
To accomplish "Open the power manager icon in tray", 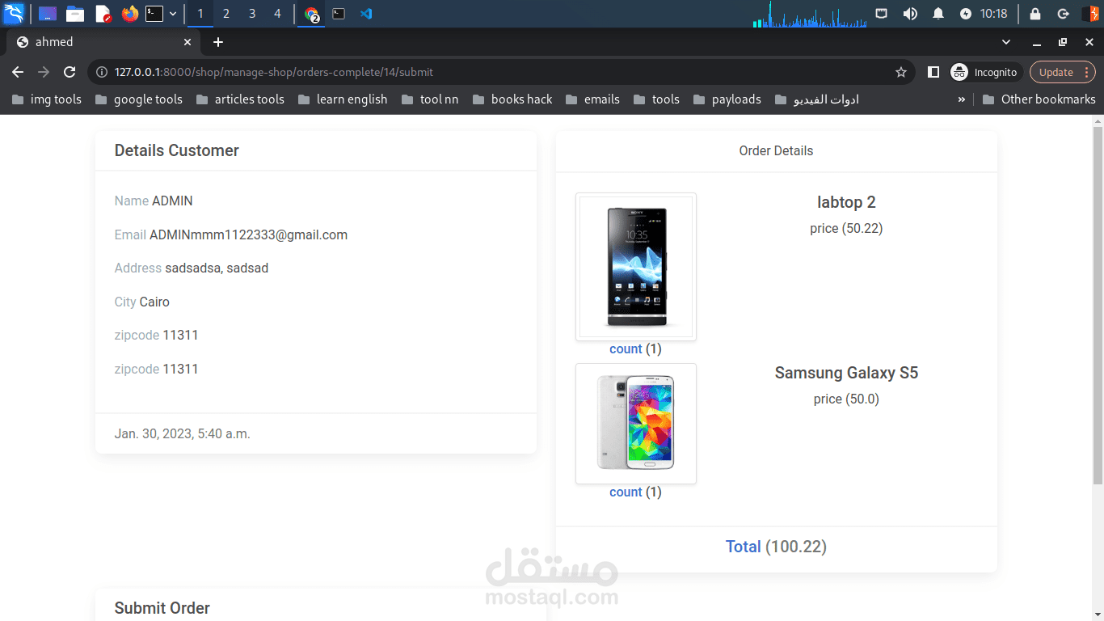I will point(966,14).
